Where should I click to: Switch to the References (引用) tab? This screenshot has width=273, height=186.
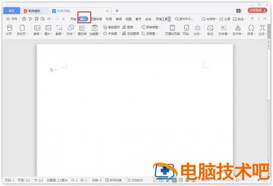click(x=109, y=19)
